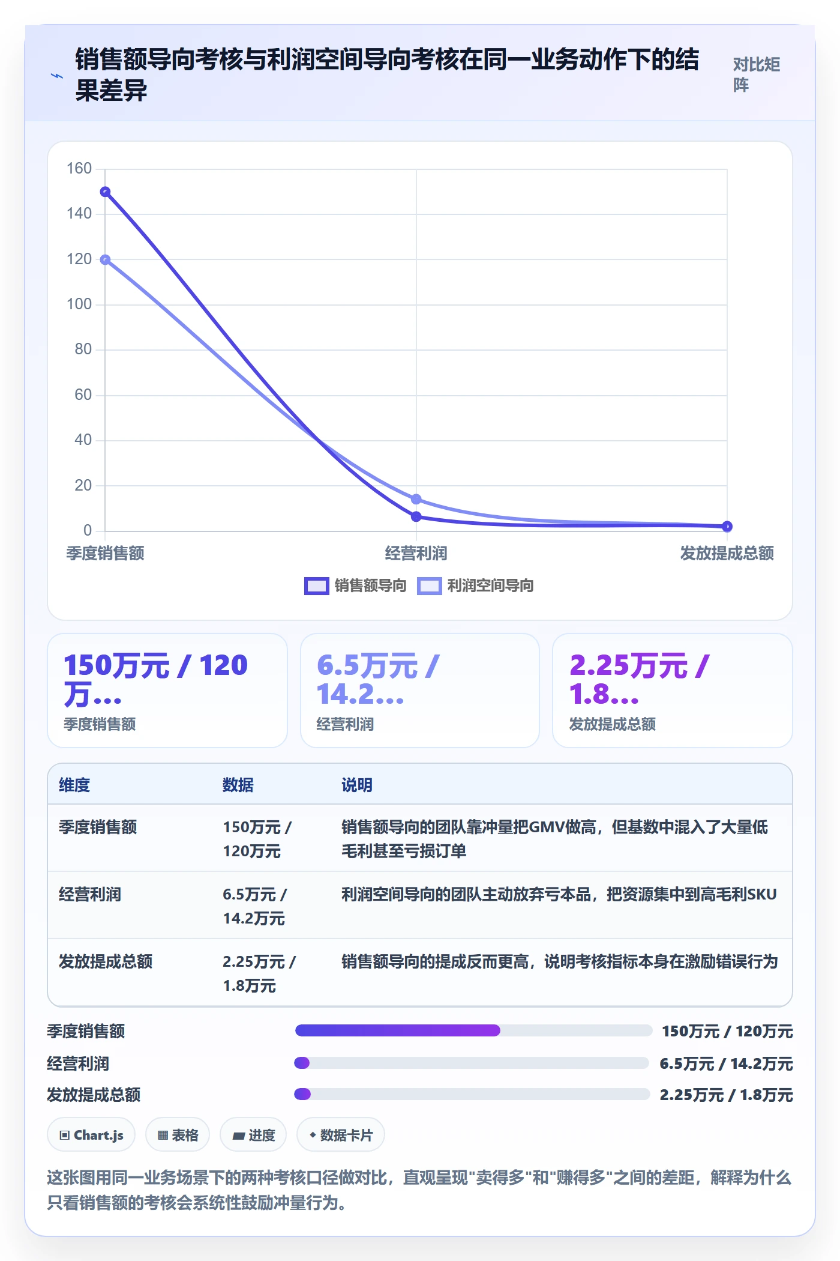Screen dimensions: 840x1261
Task: Click the 季度销售额 progress row label
Action: 86,1031
